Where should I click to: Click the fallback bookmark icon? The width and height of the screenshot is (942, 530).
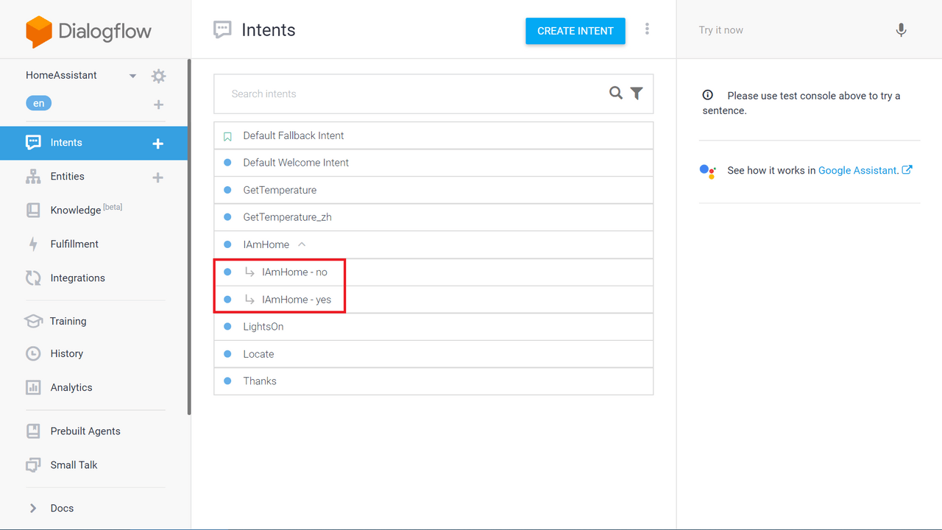[227, 136]
